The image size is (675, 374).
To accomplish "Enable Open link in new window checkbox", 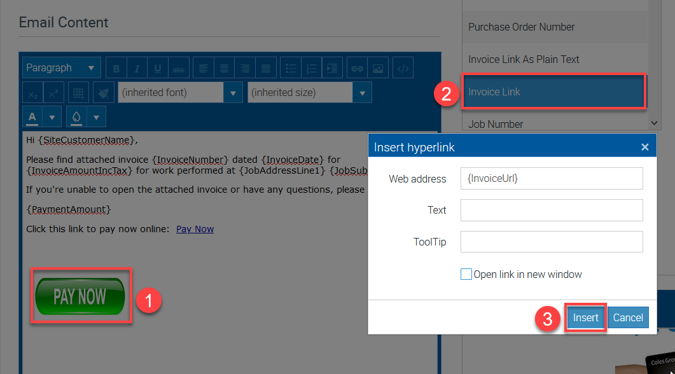I will (466, 275).
